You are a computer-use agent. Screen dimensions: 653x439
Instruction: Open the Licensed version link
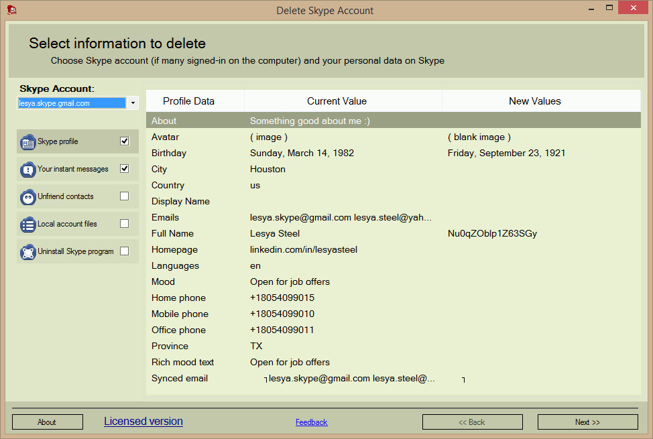click(143, 422)
